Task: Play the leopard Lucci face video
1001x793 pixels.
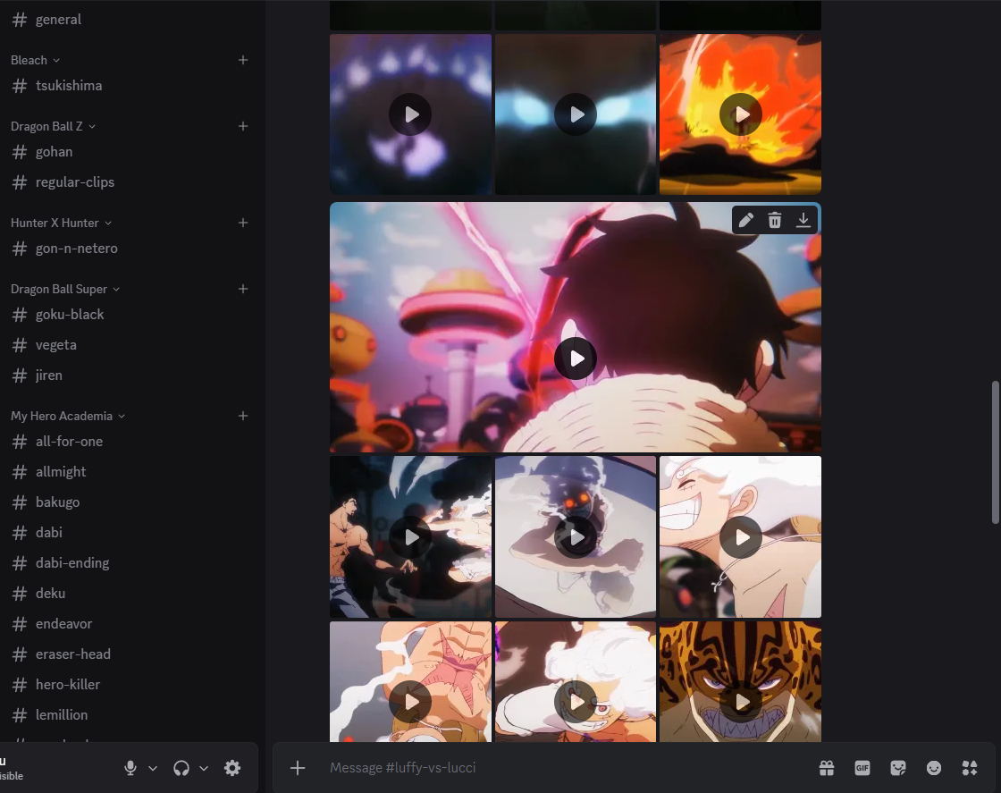Action: tap(741, 703)
